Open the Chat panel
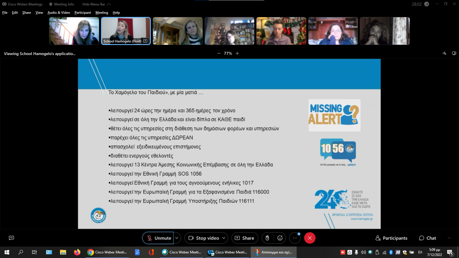Screen dimensions: 459x258 (427, 238)
